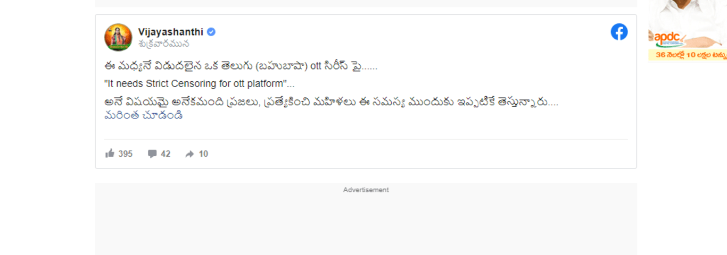Open the Facebook logo on the post
Viewport: 727px width, 255px height.
point(619,32)
